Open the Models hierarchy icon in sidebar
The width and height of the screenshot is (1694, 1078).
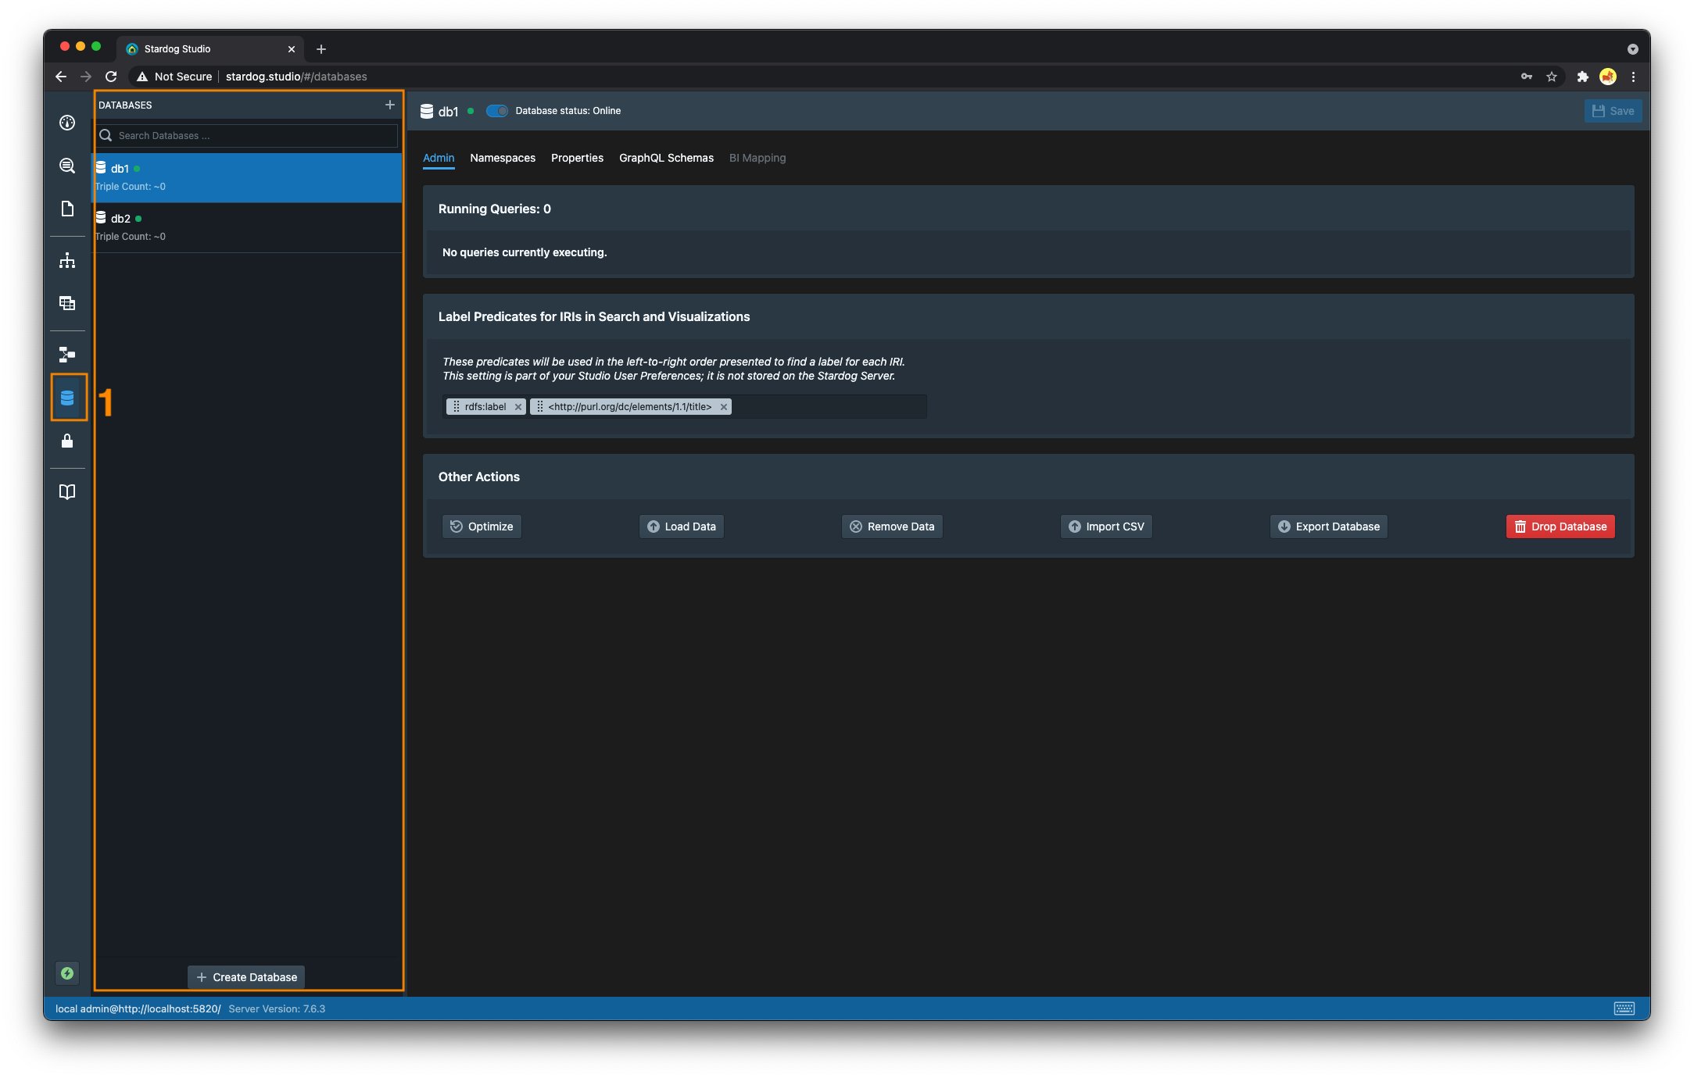67,261
